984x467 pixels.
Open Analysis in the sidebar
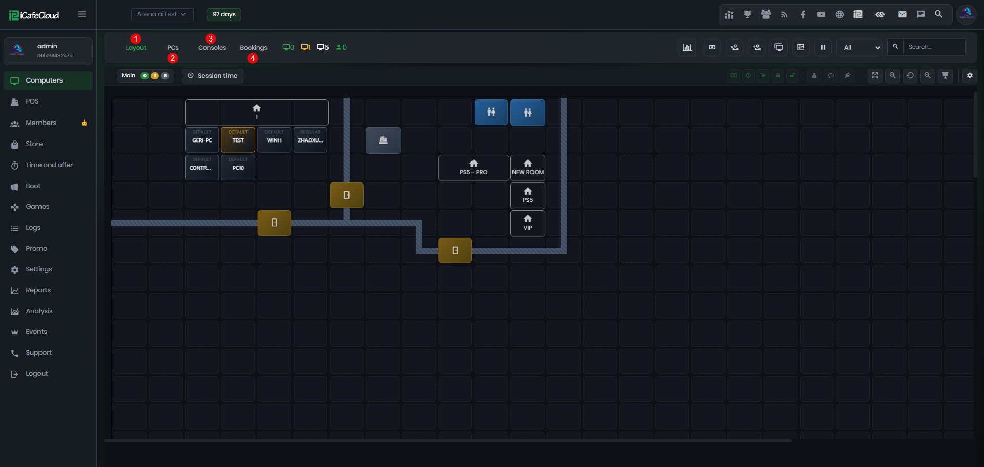pos(48,311)
